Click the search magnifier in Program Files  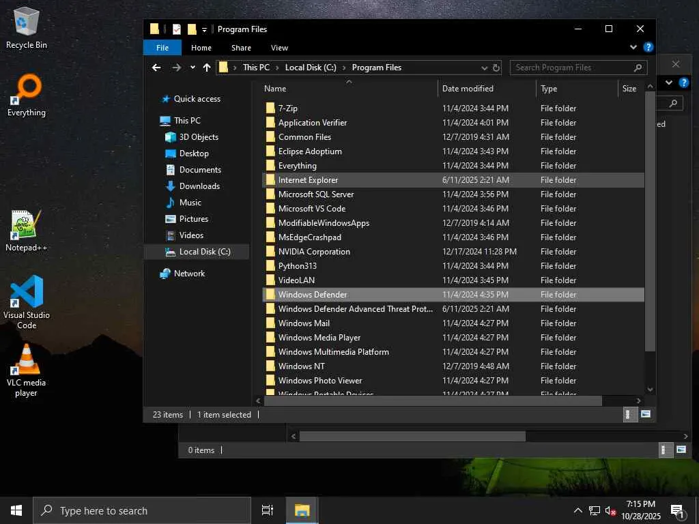coord(638,68)
